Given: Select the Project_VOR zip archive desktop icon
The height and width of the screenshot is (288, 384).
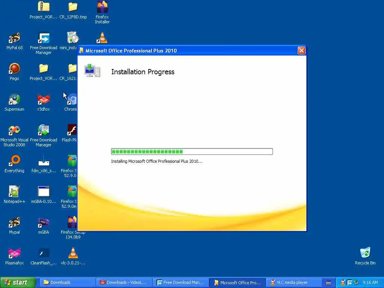Looking at the screenshot, I should (43, 7).
